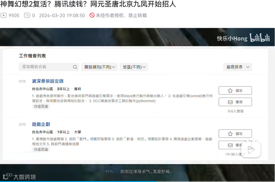Viewport: 275px width, 182px height.
Task: Click the Maya job description of 資深骨架設定師
Action: pyautogui.click(x=122, y=98)
